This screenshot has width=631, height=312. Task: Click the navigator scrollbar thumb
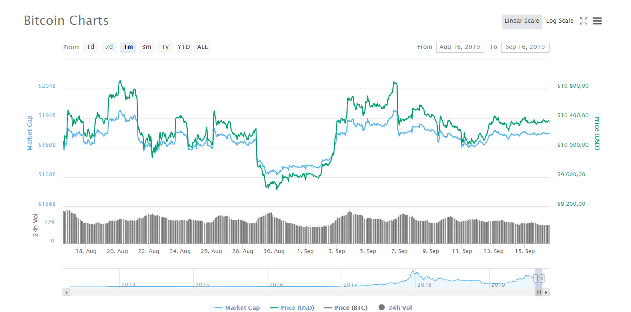(x=539, y=292)
